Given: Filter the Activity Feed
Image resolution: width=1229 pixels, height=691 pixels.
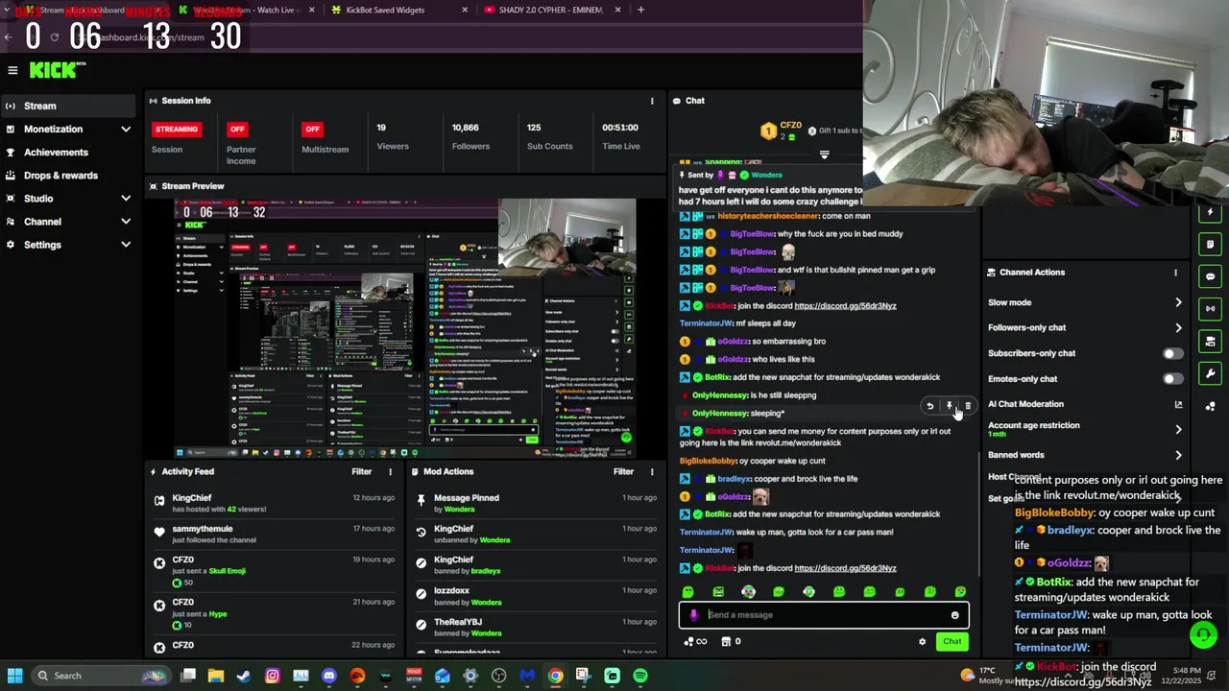Looking at the screenshot, I should [x=361, y=471].
